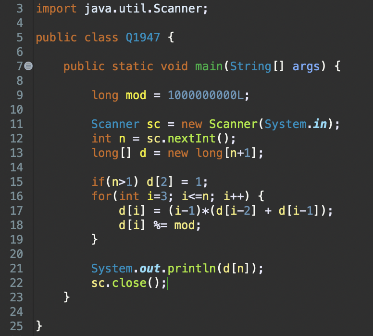Click 'if(n>1)' condition on line 15
Screen dimensions: 373x336
(x=115, y=182)
